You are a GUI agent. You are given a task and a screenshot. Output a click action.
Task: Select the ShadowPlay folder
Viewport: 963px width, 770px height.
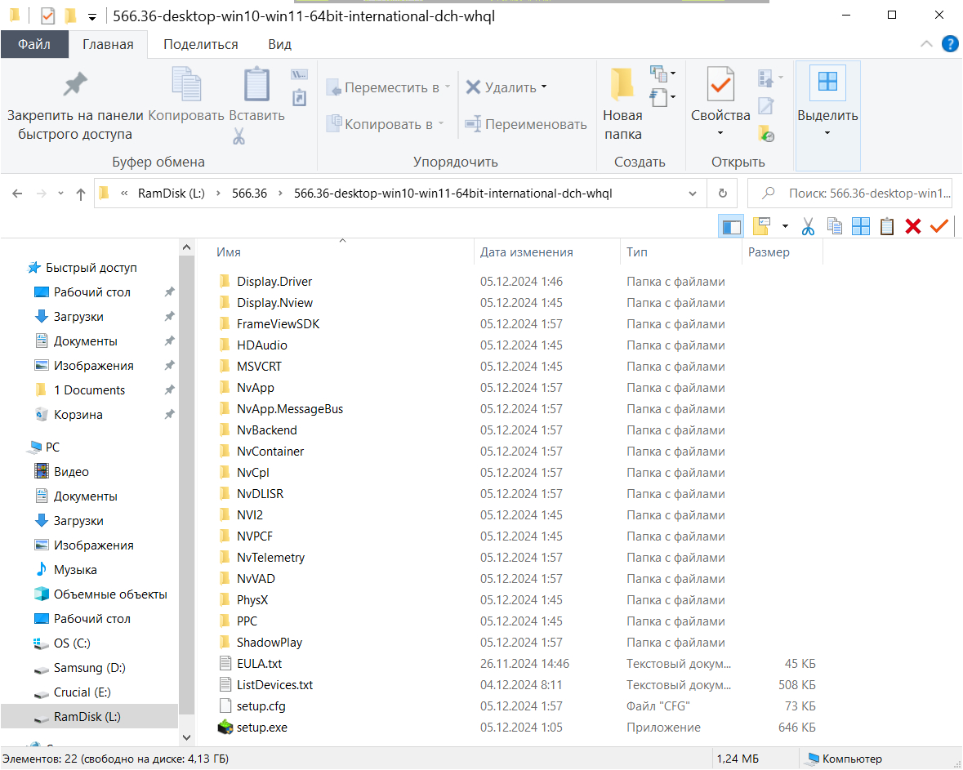pyautogui.click(x=270, y=643)
